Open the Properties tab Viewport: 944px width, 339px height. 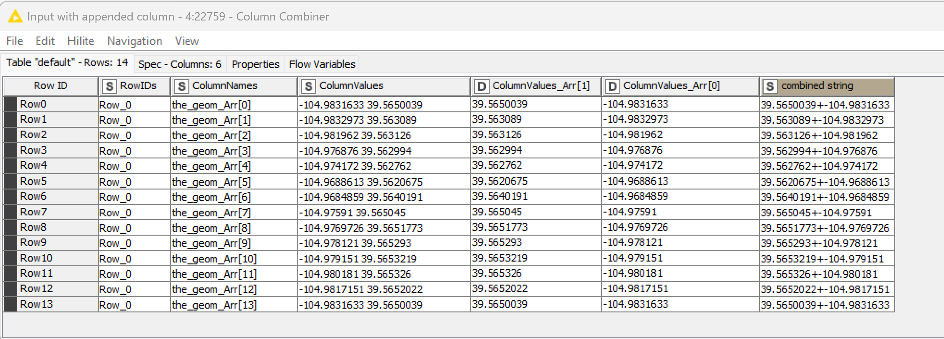click(255, 64)
